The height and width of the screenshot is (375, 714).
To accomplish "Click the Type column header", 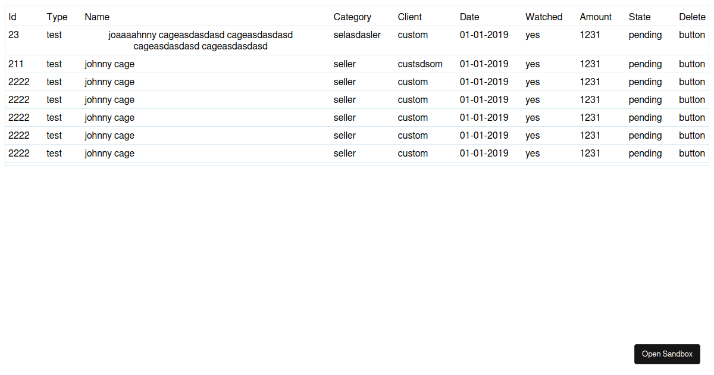I will pyautogui.click(x=57, y=17).
